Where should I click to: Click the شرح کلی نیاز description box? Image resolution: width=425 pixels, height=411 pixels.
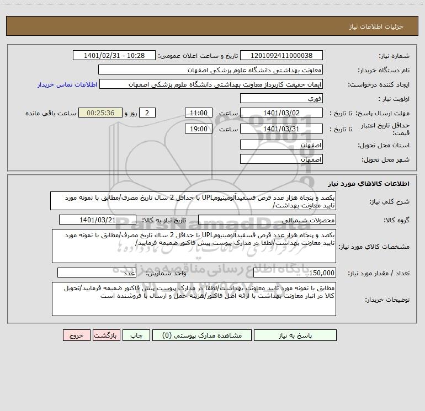pyautogui.click(x=193, y=201)
